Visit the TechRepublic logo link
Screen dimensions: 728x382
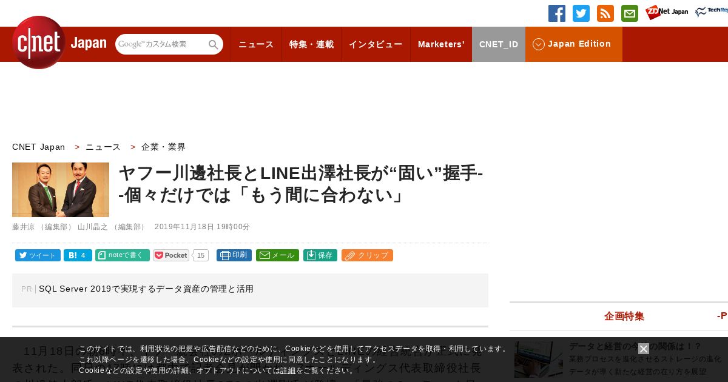(x=712, y=12)
